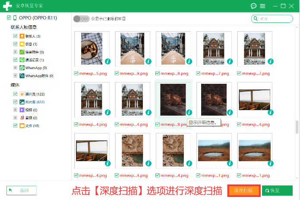Click the 联系人 (3) label
The width and height of the screenshot is (300, 200).
pyautogui.click(x=33, y=36)
